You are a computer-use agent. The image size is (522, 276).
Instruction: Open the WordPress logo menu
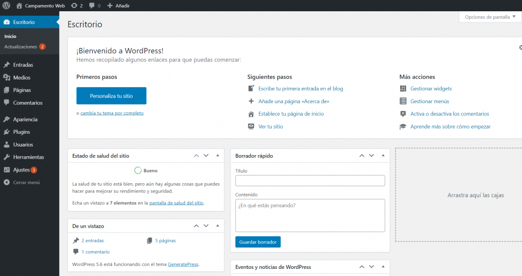point(6,6)
